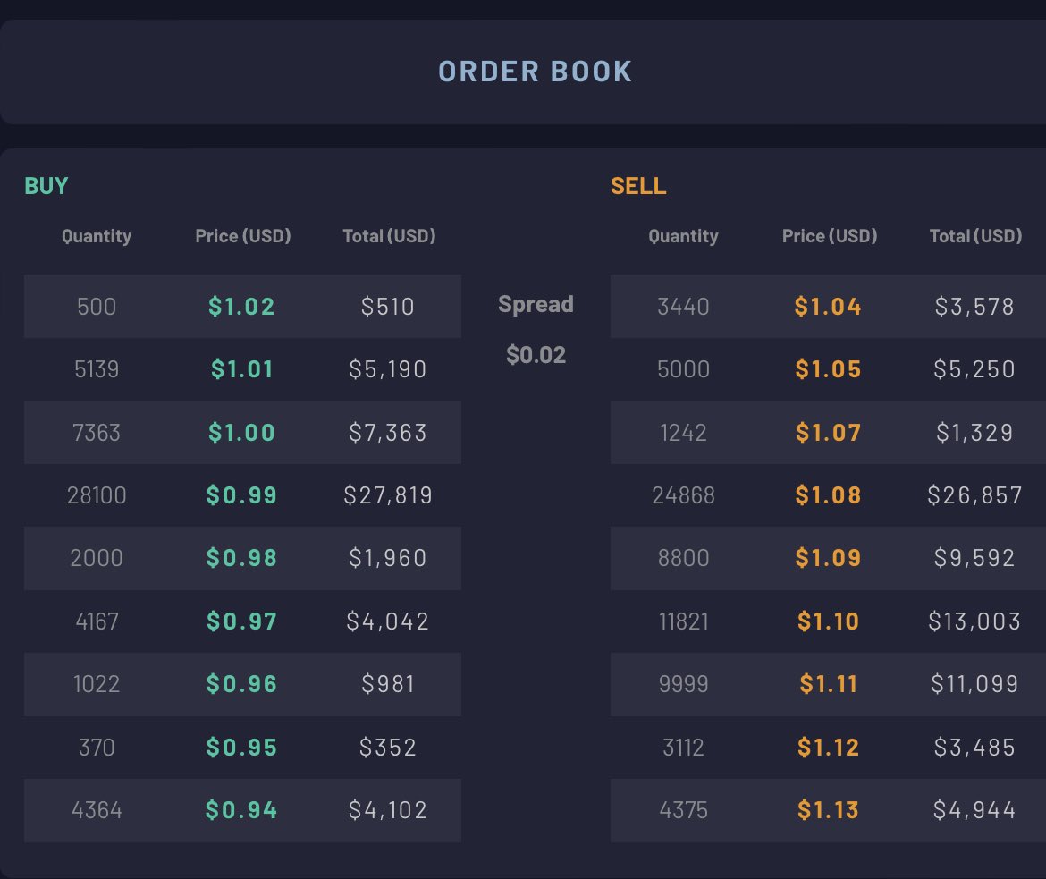1046x879 pixels.
Task: Click buy price $1.01
Action: [241, 369]
